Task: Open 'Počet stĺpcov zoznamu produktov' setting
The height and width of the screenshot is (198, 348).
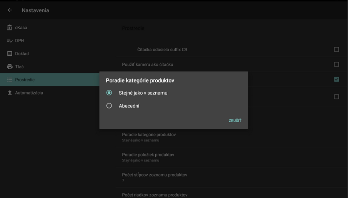Action: (x=154, y=177)
